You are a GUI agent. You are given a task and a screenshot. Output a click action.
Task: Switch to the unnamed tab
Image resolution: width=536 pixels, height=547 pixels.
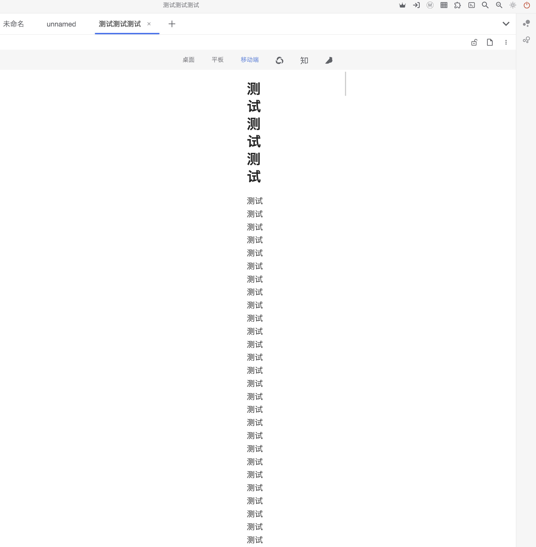[x=61, y=24]
